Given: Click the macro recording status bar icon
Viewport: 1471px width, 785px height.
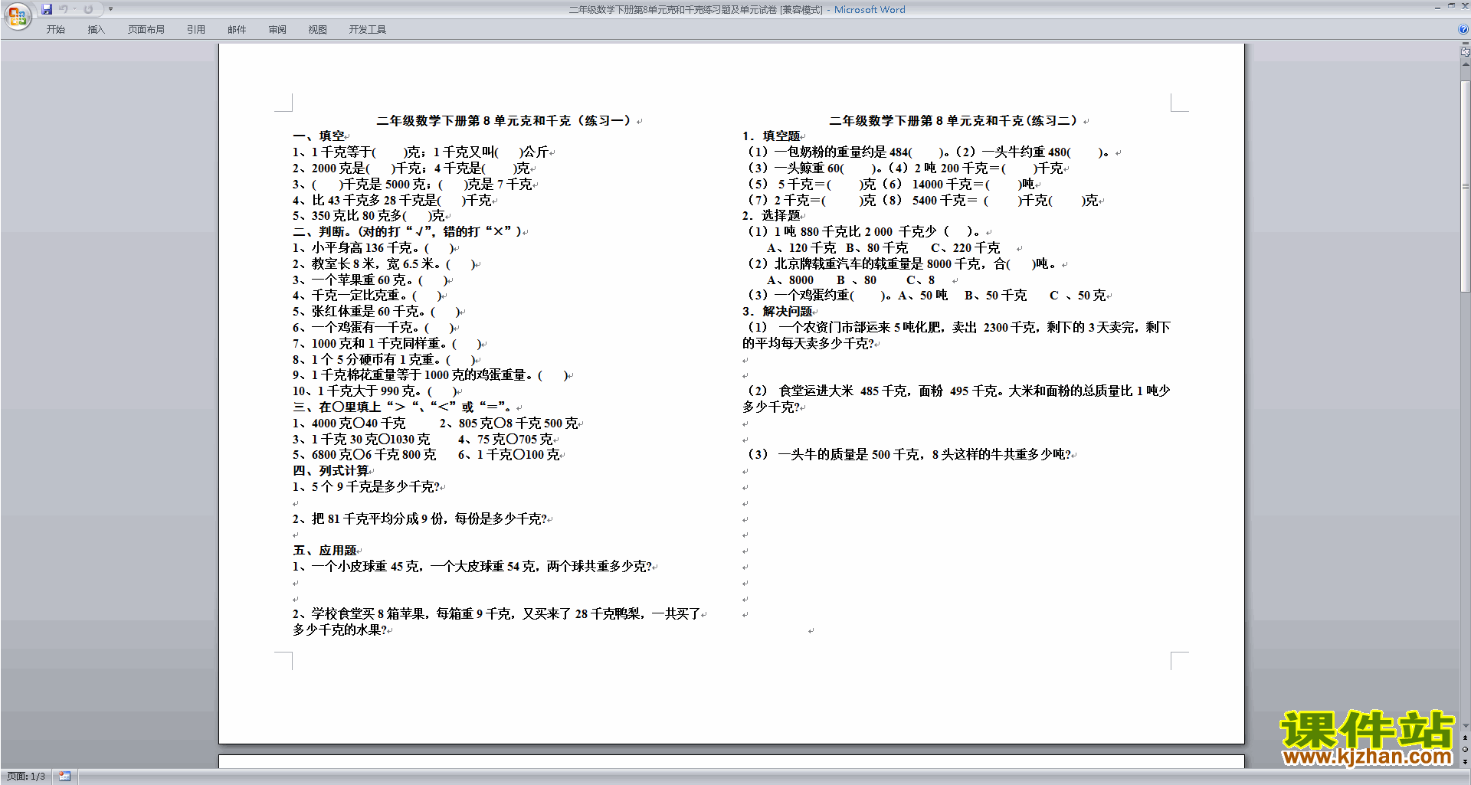Looking at the screenshot, I should click(65, 777).
